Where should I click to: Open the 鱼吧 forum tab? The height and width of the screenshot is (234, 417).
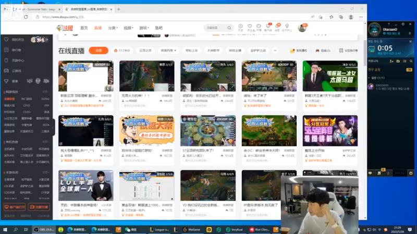point(159,28)
